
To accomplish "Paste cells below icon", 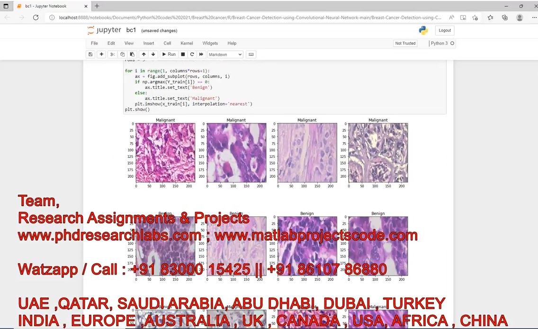I will pos(132,54).
